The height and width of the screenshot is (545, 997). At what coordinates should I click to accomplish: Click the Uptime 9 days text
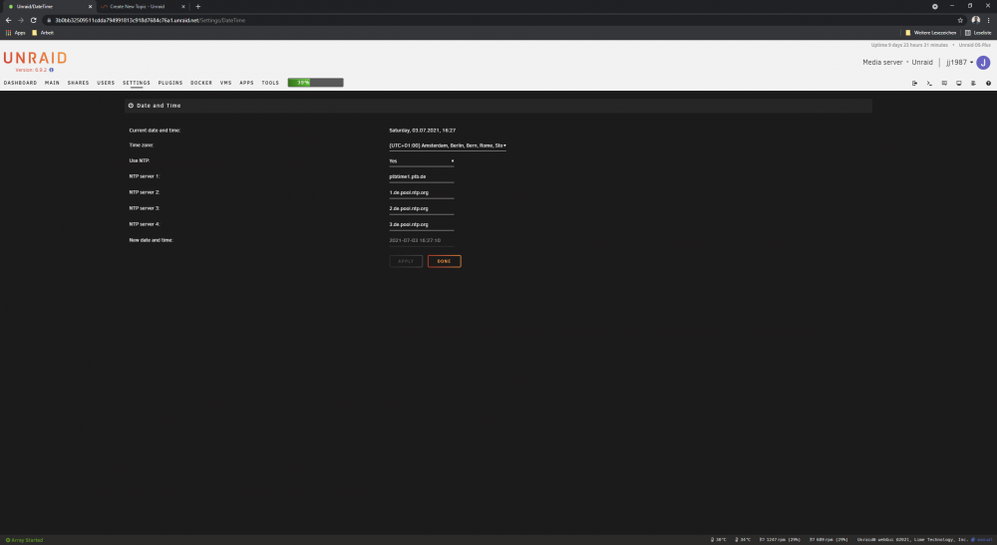(x=909, y=45)
